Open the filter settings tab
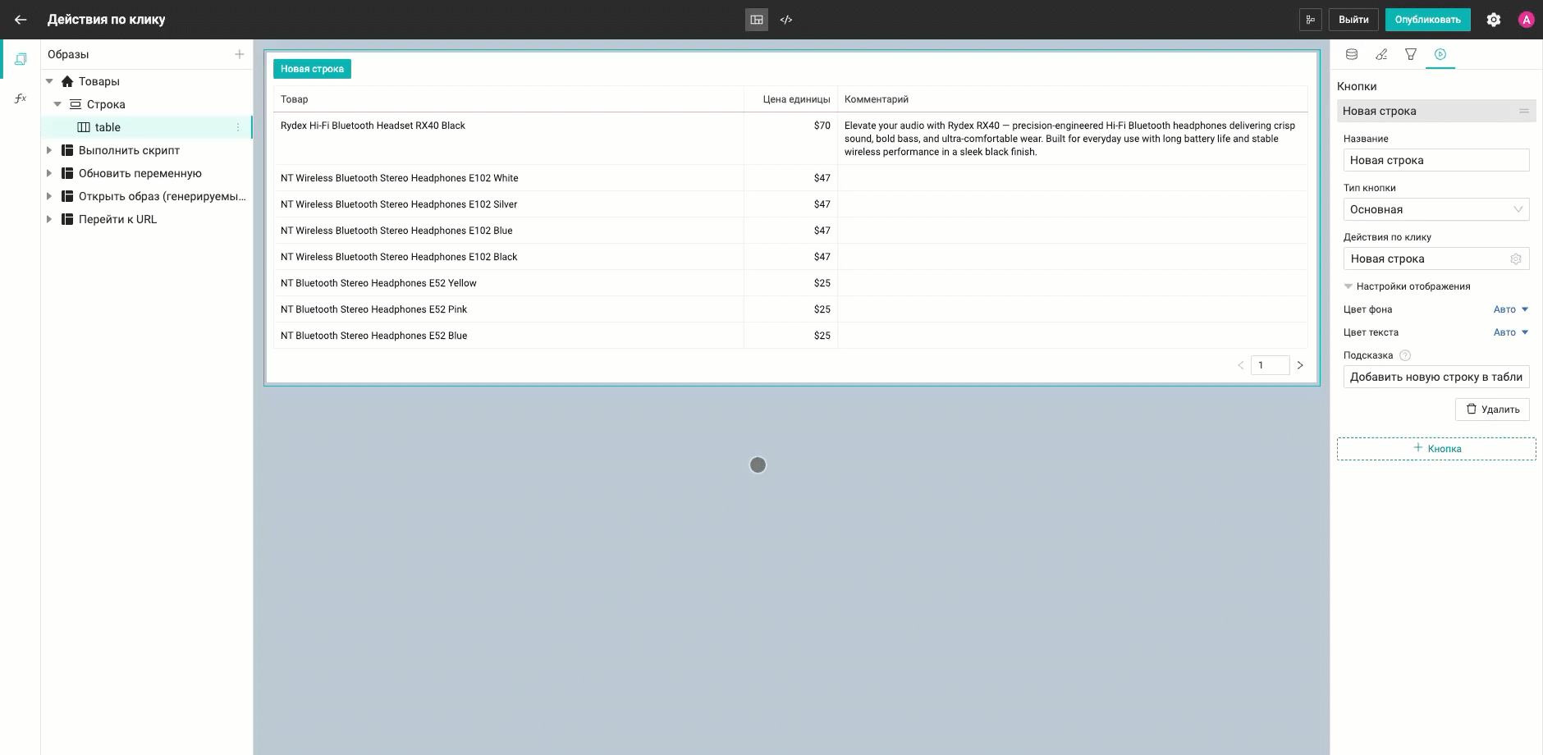Screen dimensions: 1543x755 click(x=1411, y=54)
